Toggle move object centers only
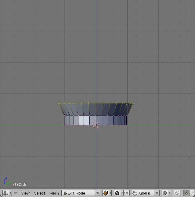This screenshot has height=197, width=195. [126, 193]
